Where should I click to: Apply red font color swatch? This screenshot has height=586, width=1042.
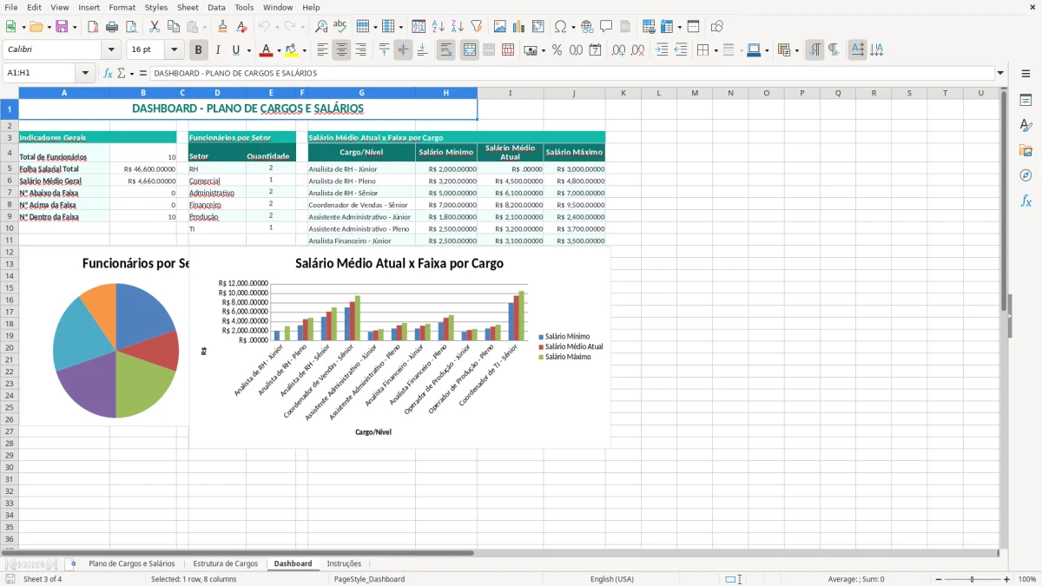(266, 50)
